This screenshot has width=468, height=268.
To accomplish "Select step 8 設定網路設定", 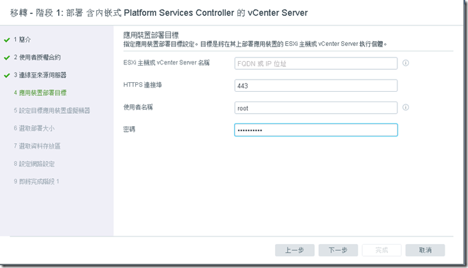I will (x=34, y=164).
